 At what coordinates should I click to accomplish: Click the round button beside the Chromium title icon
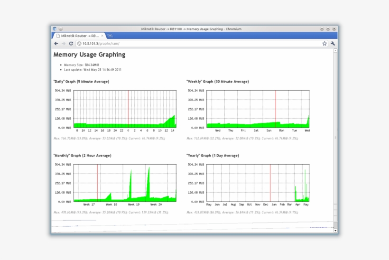[61, 29]
